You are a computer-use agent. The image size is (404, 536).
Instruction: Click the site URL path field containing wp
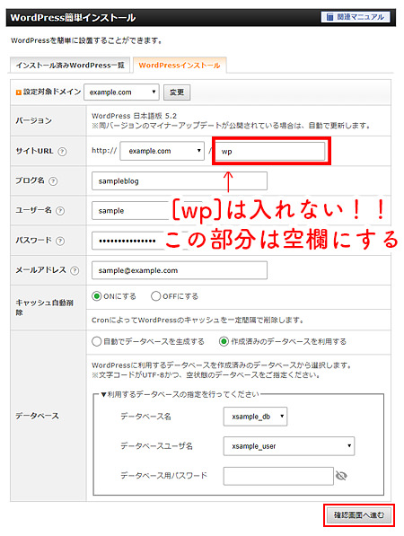[x=270, y=151]
